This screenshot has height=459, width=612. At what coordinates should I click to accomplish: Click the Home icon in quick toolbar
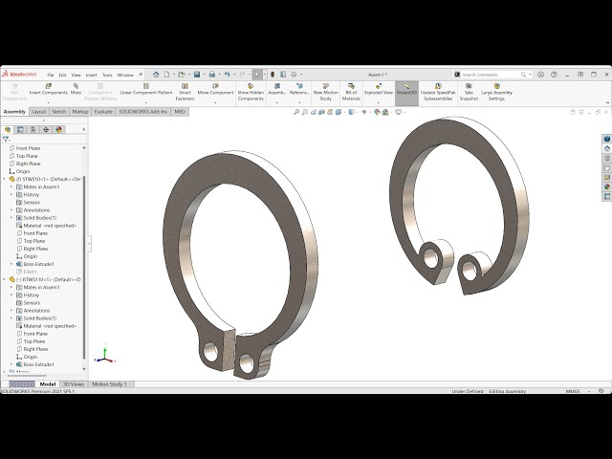[156, 75]
